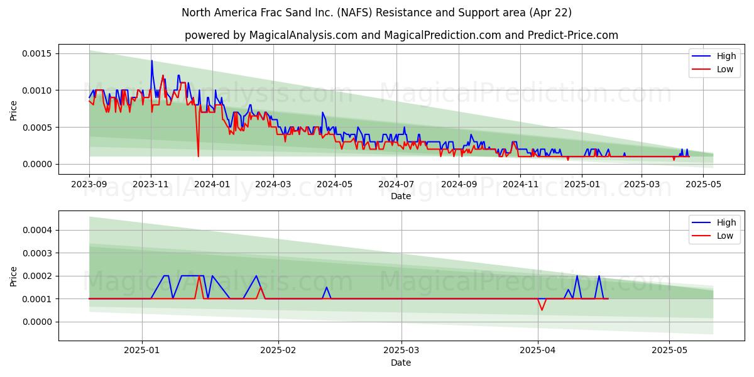The width and height of the screenshot is (754, 377).
Task: Click the 2024-01 x-axis tick label
Action: coord(212,185)
